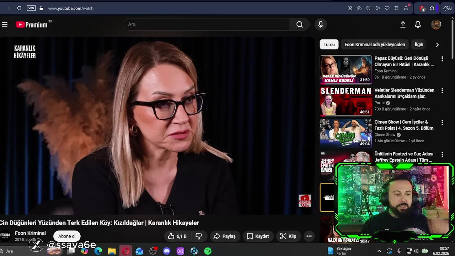This screenshot has width=455, height=256.
Task: Open options for Ünlülerin Fantezi video
Action: (442, 154)
